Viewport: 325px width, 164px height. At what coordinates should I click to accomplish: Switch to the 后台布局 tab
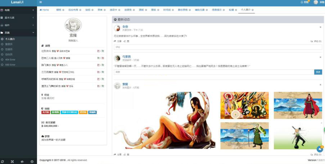click(x=73, y=10)
